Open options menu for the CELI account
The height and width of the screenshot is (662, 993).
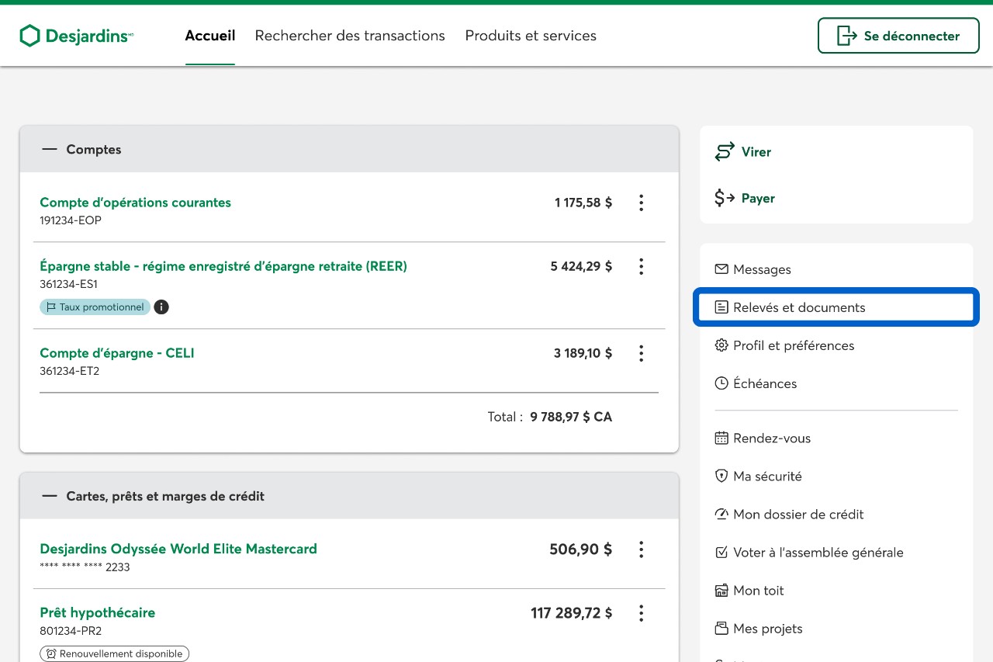(641, 353)
